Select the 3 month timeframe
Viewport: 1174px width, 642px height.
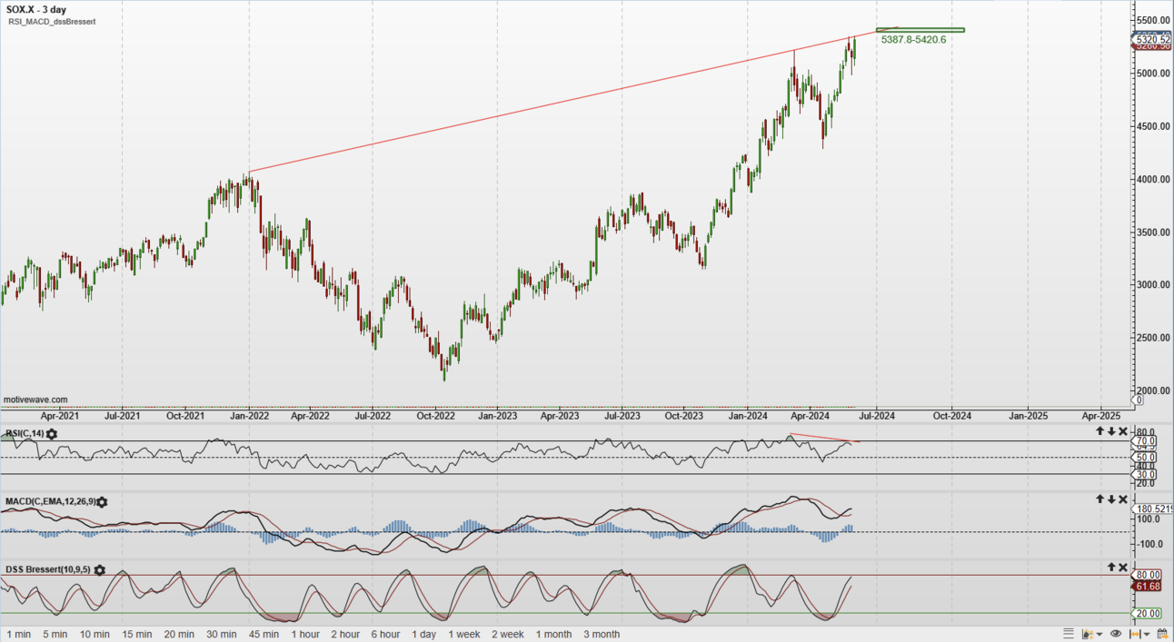click(602, 634)
